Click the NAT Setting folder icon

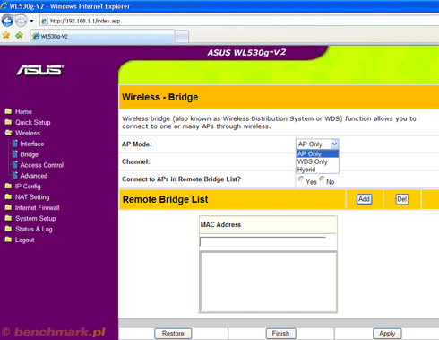8,197
